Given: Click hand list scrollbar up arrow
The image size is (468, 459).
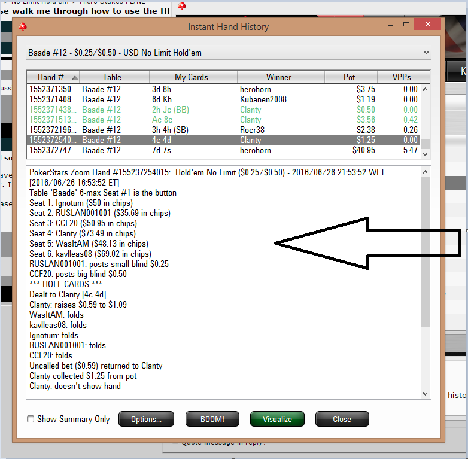Looking at the screenshot, I should tap(426, 89).
